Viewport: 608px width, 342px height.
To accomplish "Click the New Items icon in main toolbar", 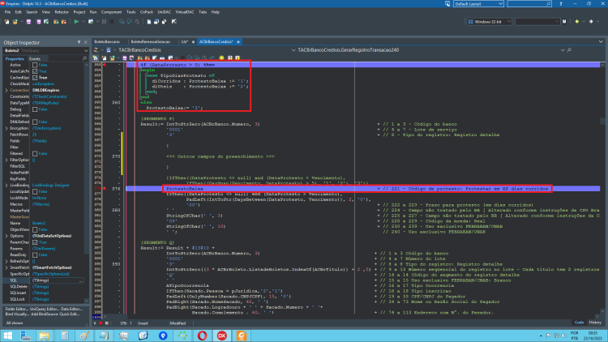I will pos(7,22).
